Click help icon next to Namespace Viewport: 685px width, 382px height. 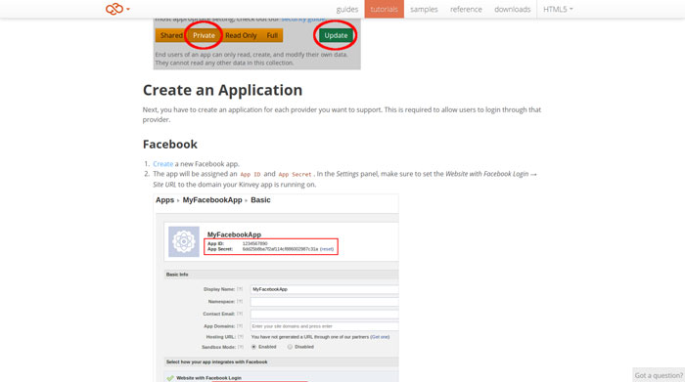tap(240, 301)
